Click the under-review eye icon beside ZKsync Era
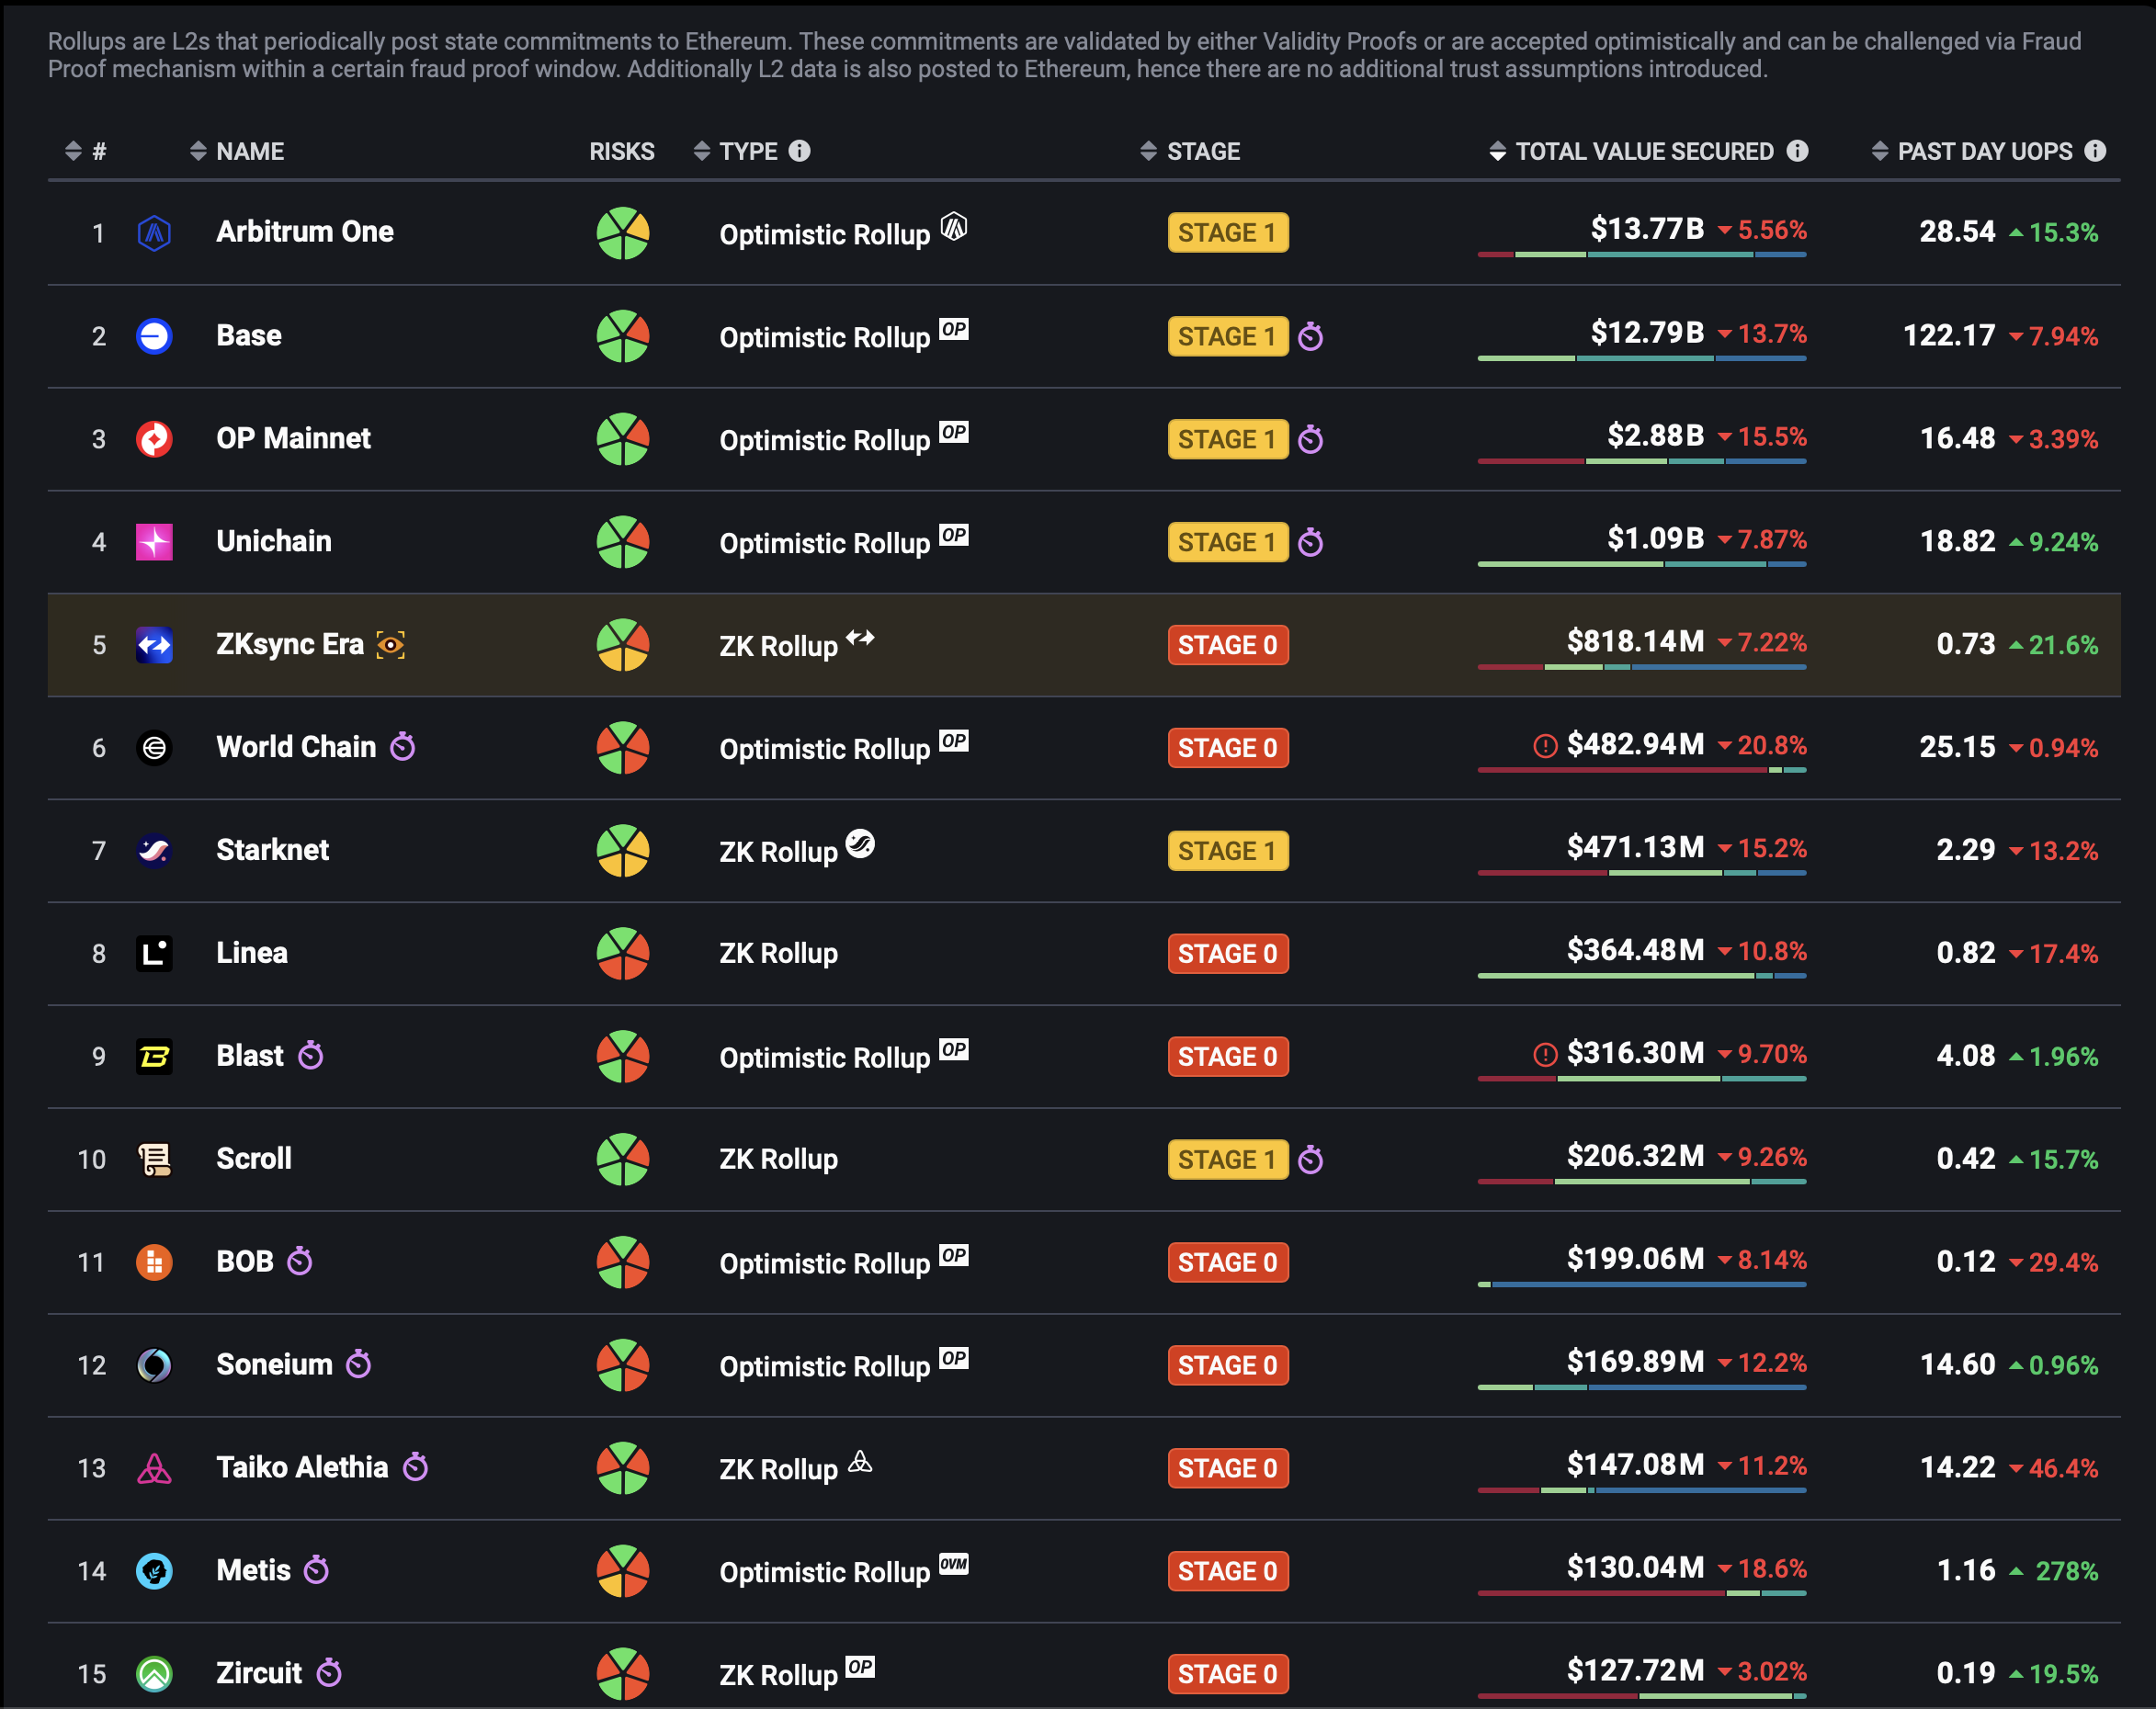The width and height of the screenshot is (2156, 1709). tap(390, 645)
